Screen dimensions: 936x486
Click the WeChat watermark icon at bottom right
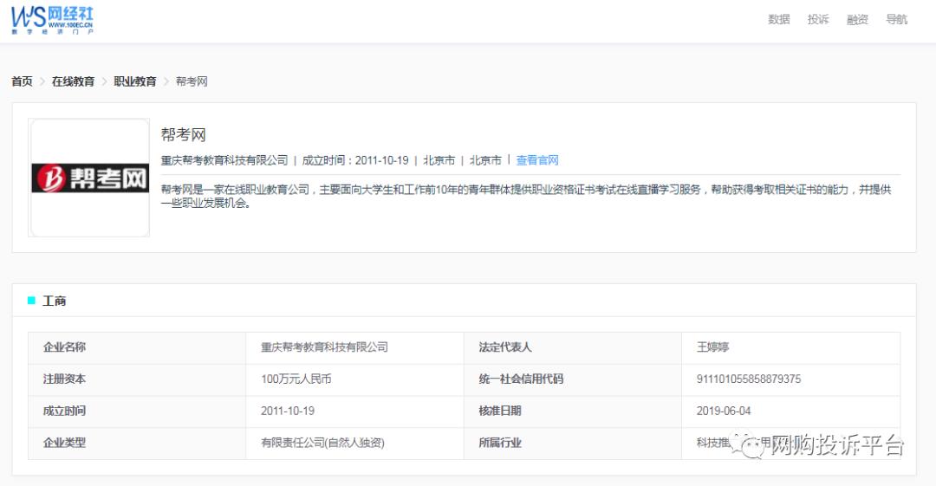pos(749,445)
